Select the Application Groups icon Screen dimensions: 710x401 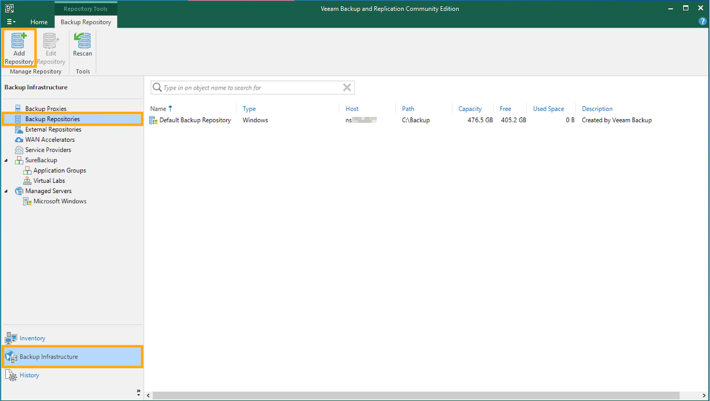coord(27,170)
